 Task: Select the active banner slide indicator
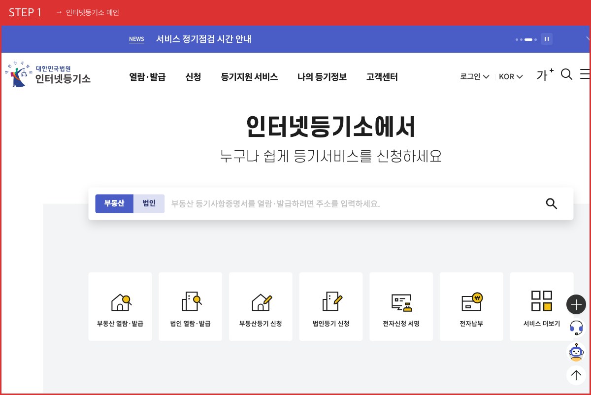click(528, 39)
